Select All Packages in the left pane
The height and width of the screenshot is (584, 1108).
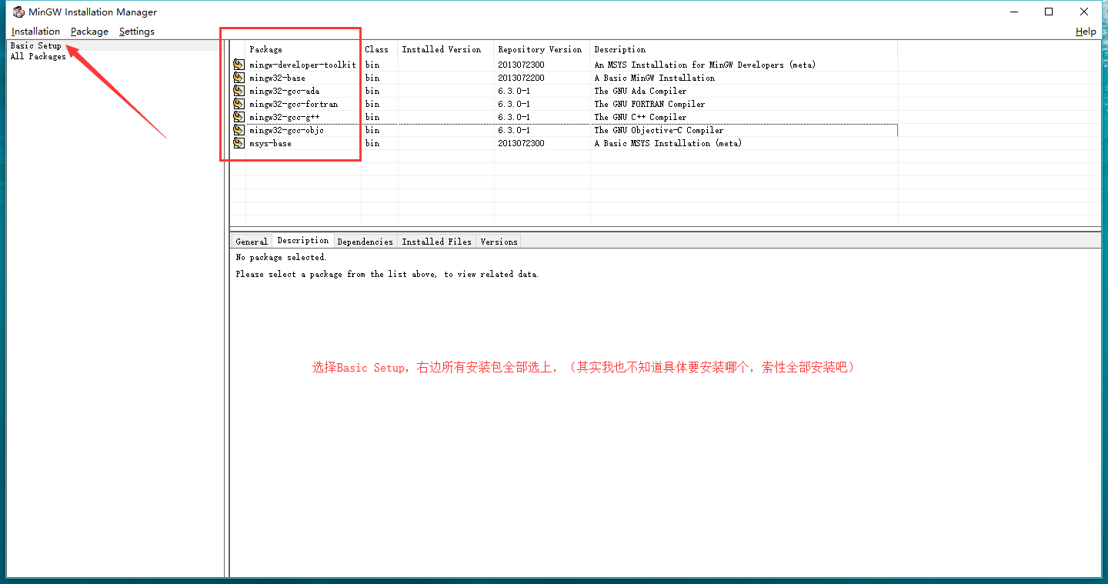click(x=38, y=56)
